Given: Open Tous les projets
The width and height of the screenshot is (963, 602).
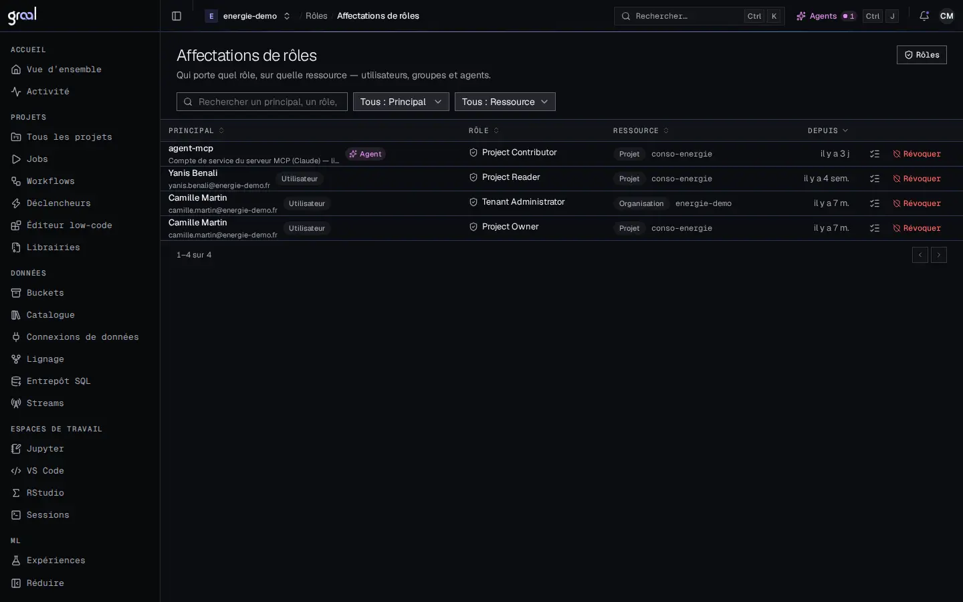Looking at the screenshot, I should tap(80, 137).
